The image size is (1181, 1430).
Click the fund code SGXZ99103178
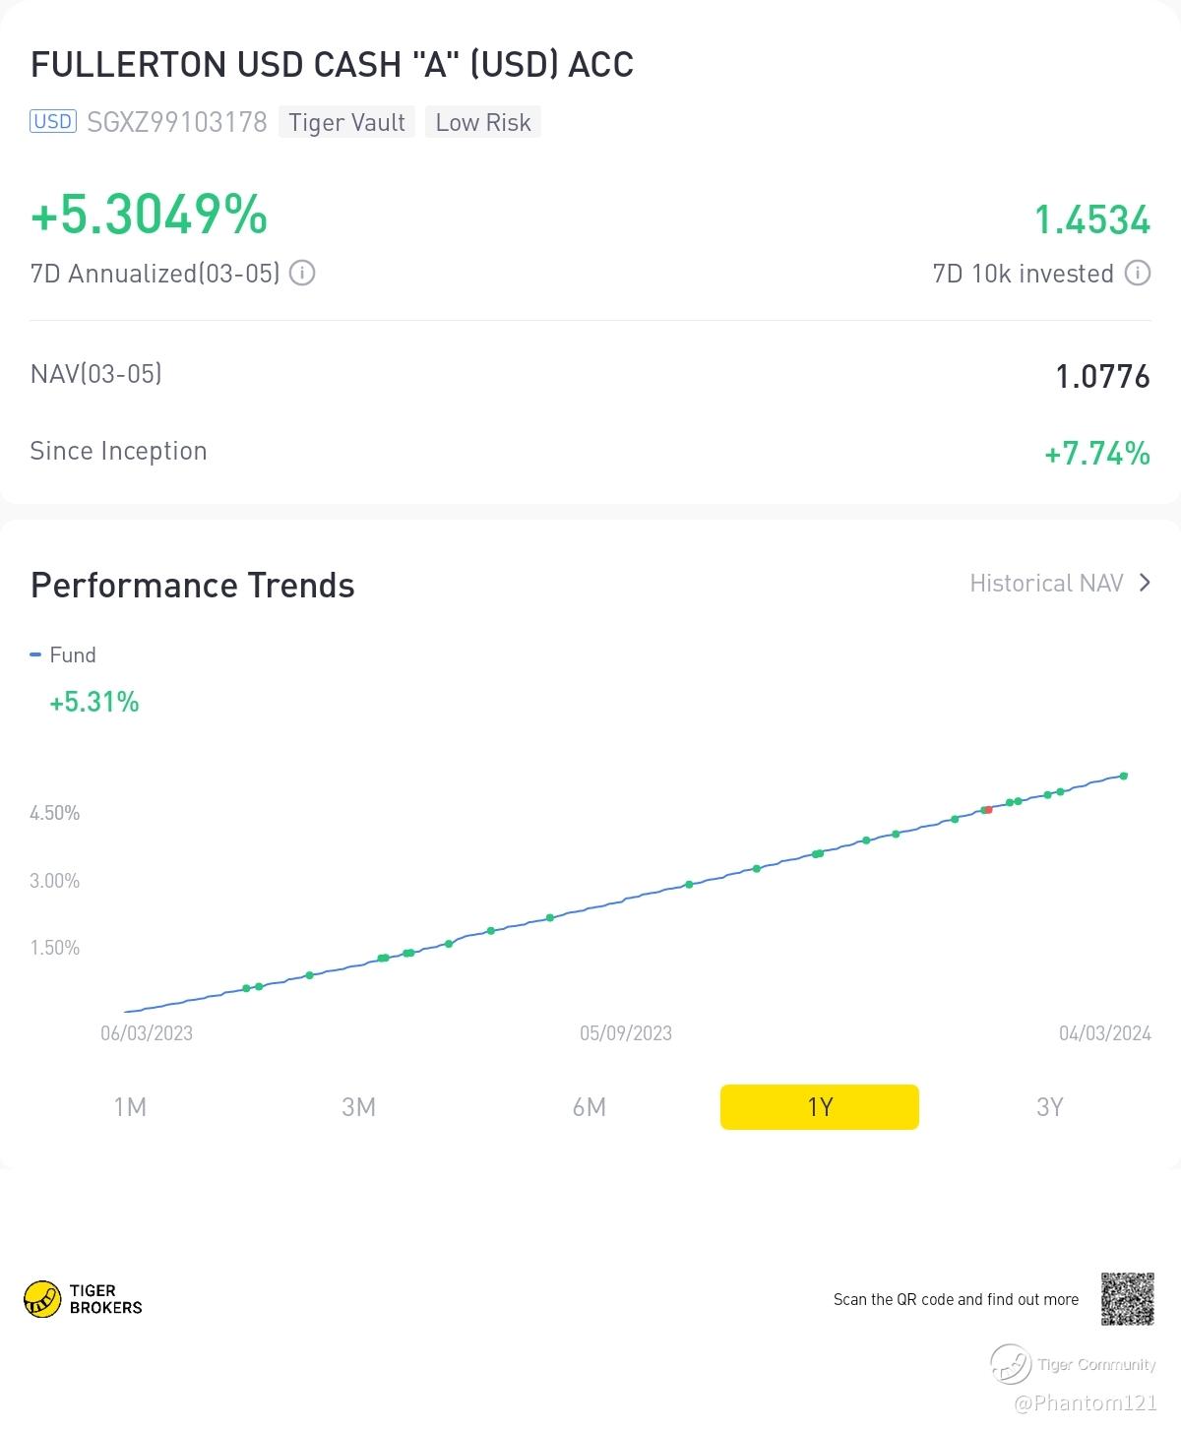[177, 122]
